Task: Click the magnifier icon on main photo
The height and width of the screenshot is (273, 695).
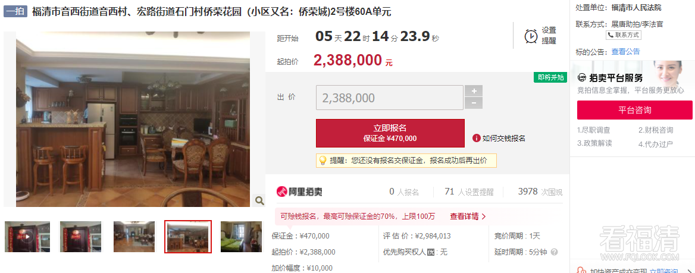Action: (259, 201)
